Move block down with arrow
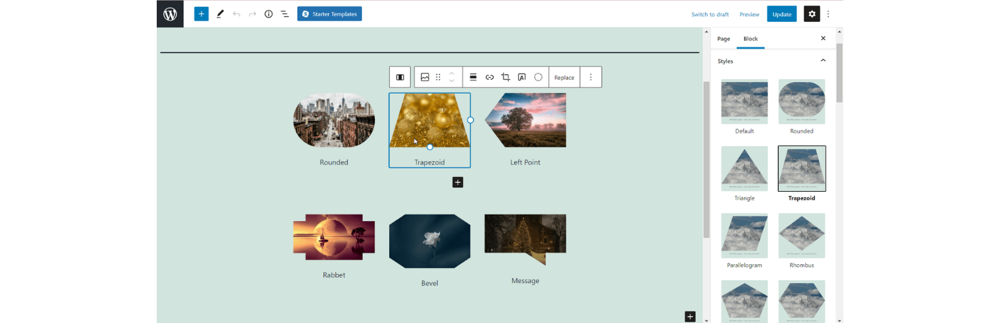The height and width of the screenshot is (323, 1000). coord(452,81)
